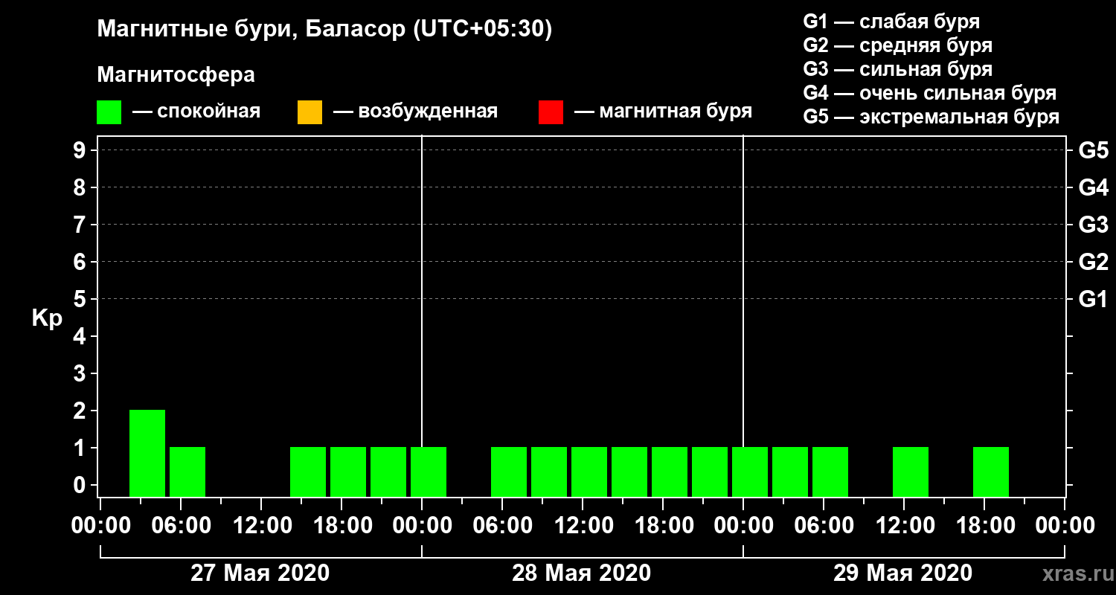This screenshot has height=595, width=1116.
Task: Click the right-axis label G5
Action: click(x=1093, y=150)
